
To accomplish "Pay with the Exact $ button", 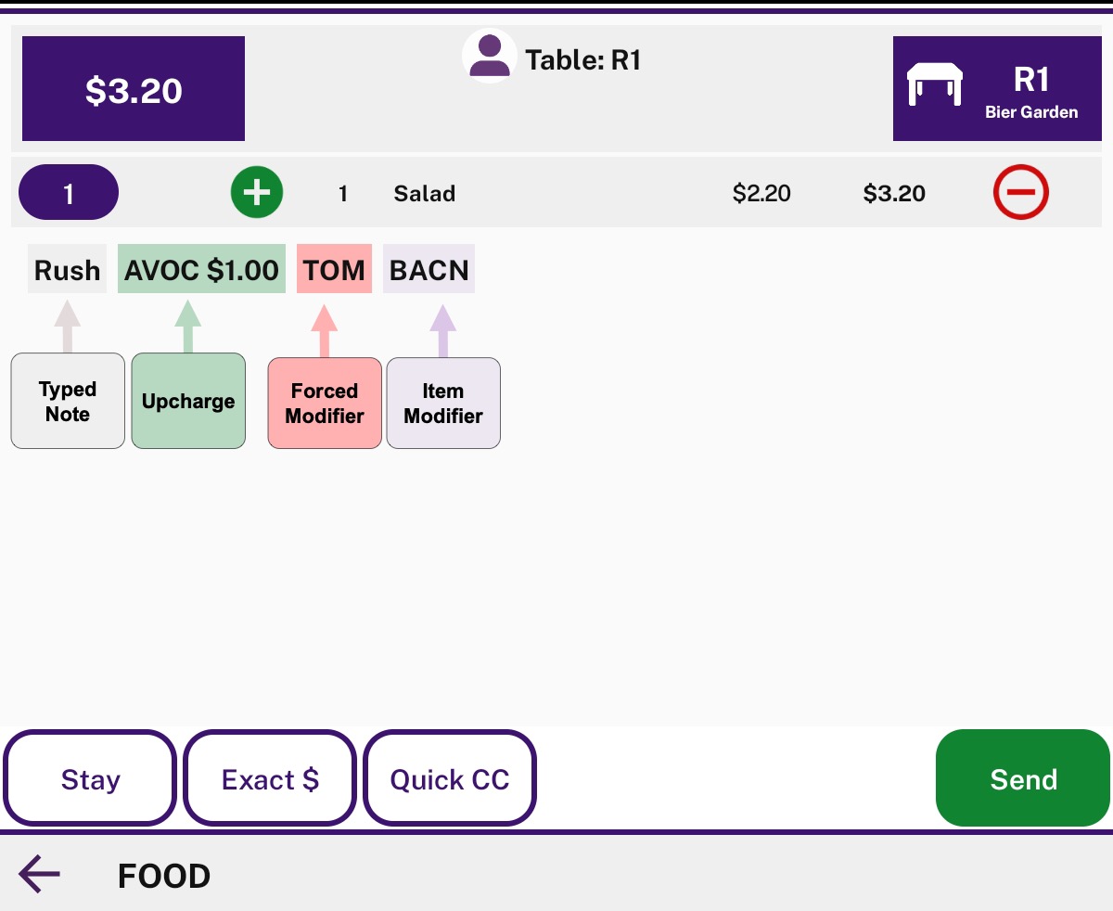I will click(270, 778).
